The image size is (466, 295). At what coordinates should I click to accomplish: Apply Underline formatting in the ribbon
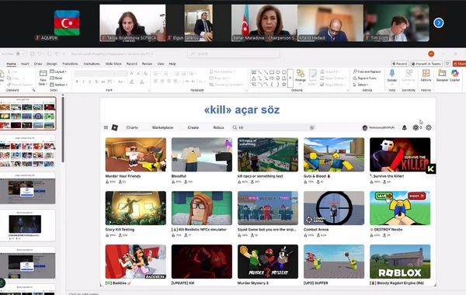pyautogui.click(x=90, y=82)
